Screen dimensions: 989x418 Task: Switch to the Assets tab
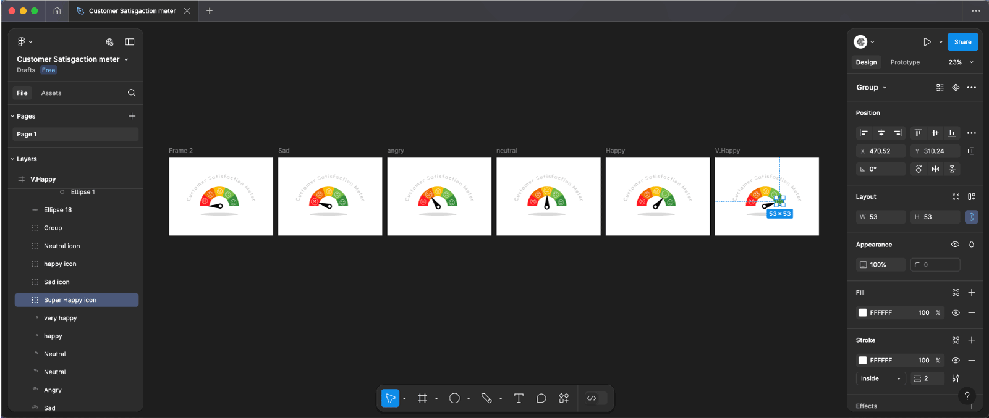tap(51, 93)
